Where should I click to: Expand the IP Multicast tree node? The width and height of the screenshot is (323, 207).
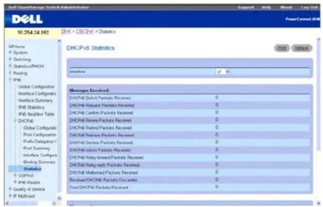pos(10,196)
